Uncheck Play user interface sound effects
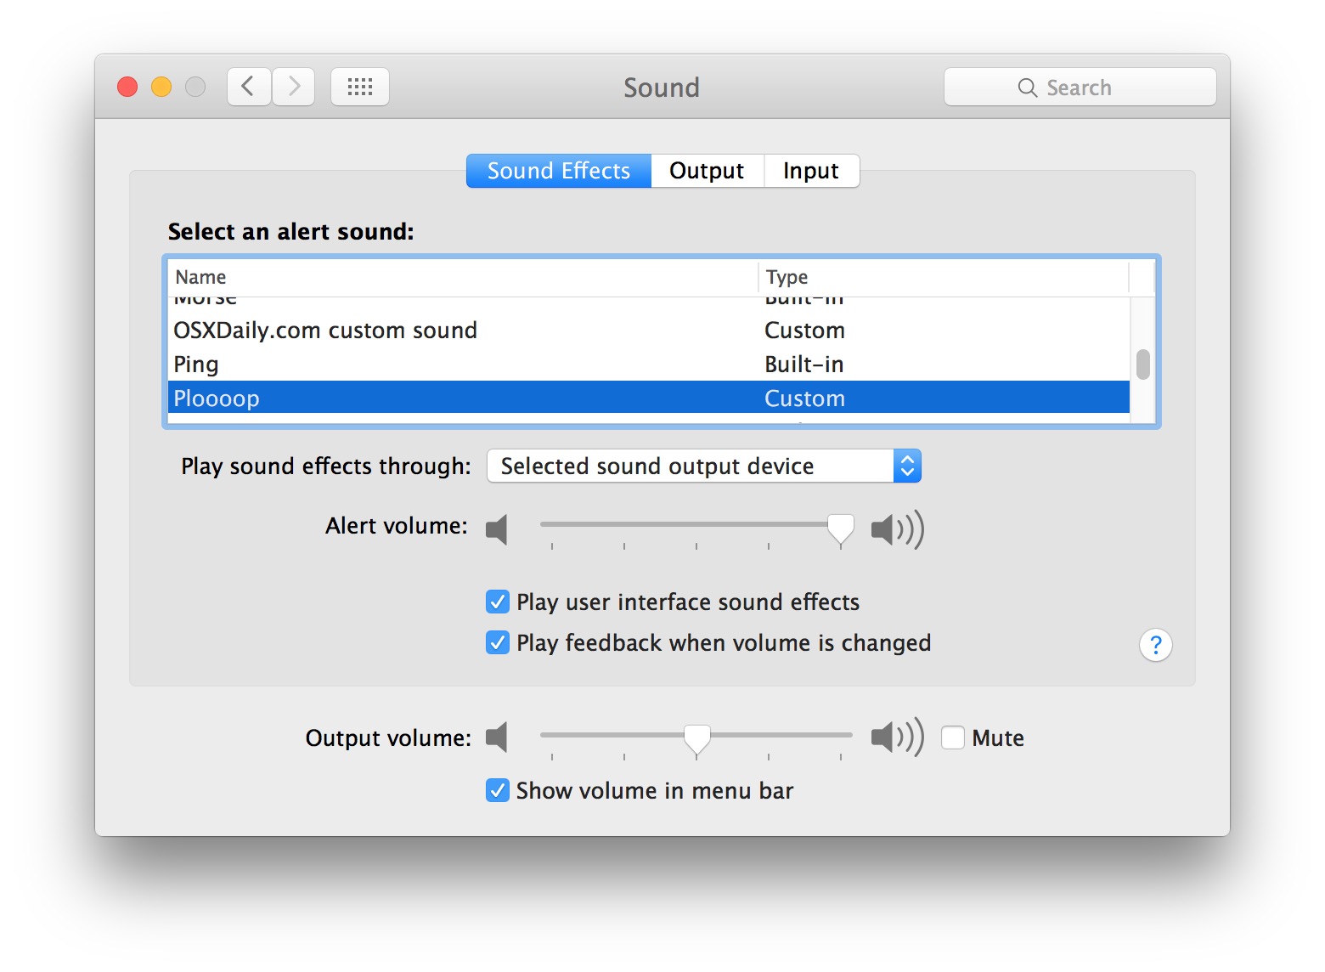Screen dimensions: 1325x972 (497, 602)
